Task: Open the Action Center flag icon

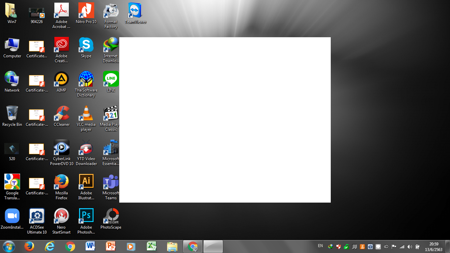Action: tap(394, 246)
